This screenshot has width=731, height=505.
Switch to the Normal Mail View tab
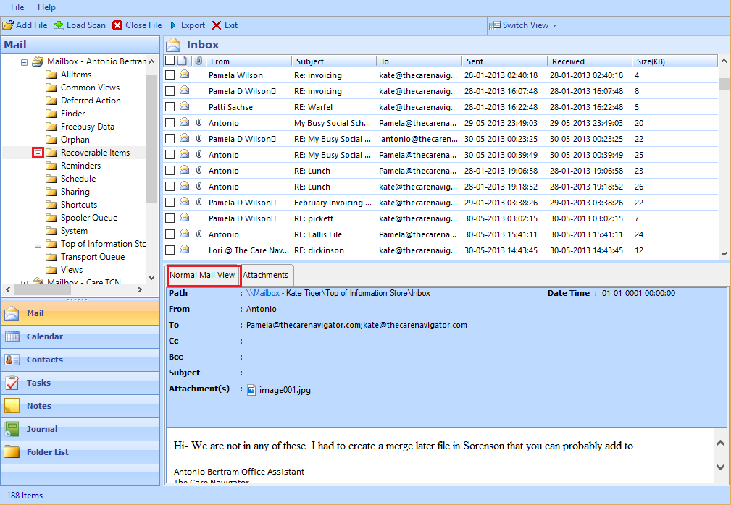(202, 275)
